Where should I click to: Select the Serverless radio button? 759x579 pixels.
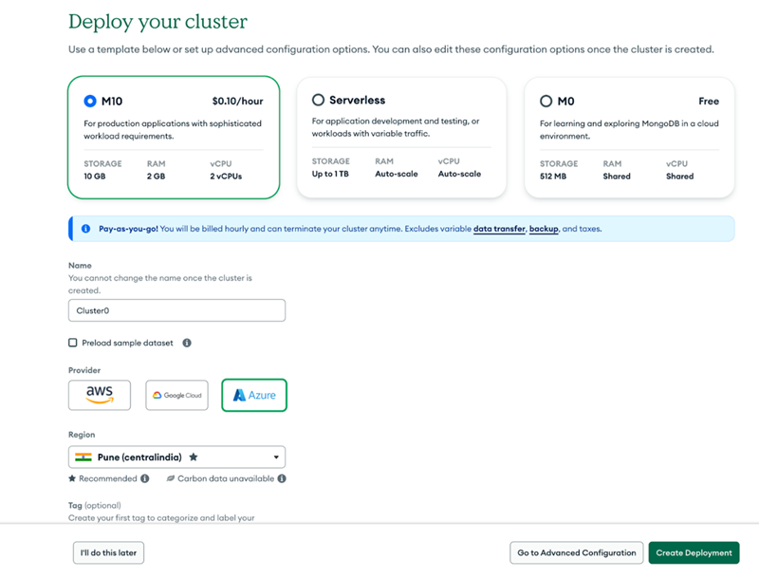point(318,100)
